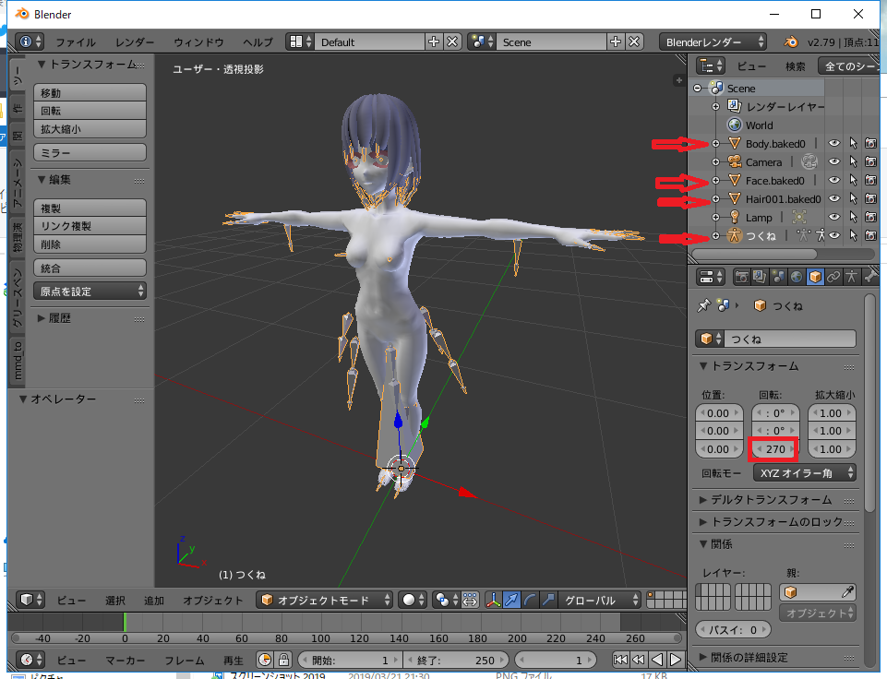Click the 削除 button
This screenshot has height=679, width=887.
[90, 244]
